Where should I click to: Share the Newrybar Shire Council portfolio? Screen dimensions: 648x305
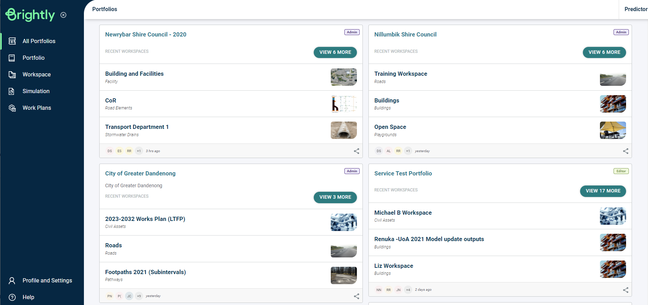point(357,151)
